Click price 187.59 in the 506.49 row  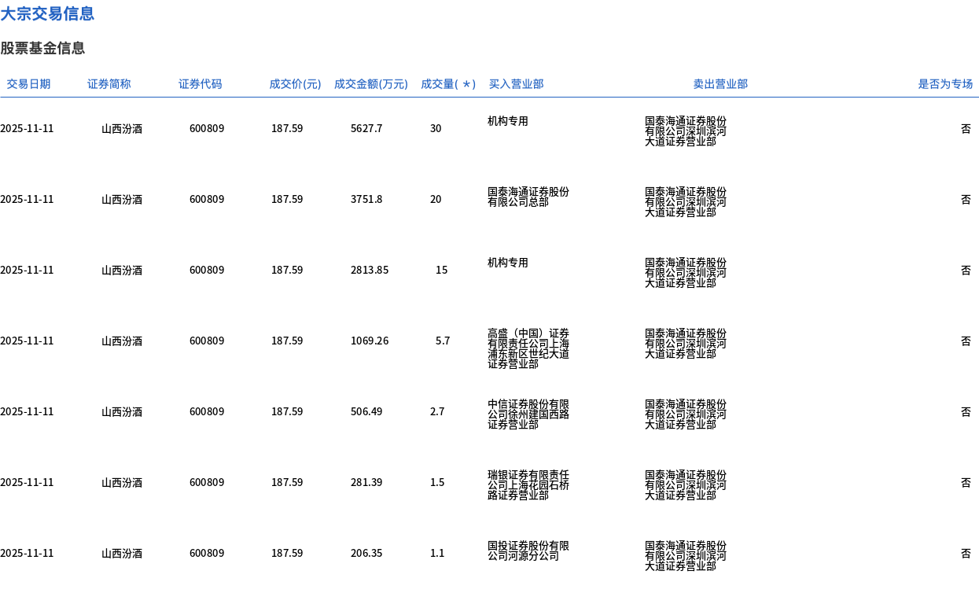point(287,411)
